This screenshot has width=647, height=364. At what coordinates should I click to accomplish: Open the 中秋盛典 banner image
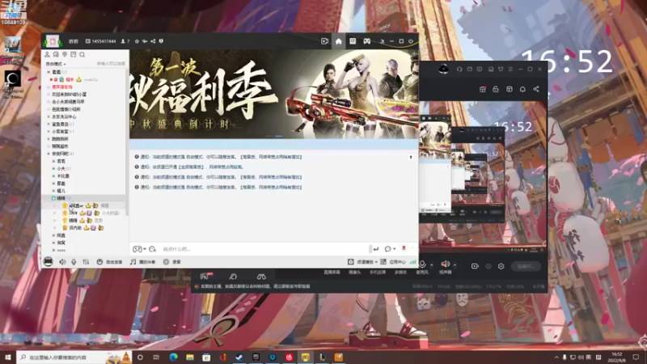click(274, 94)
